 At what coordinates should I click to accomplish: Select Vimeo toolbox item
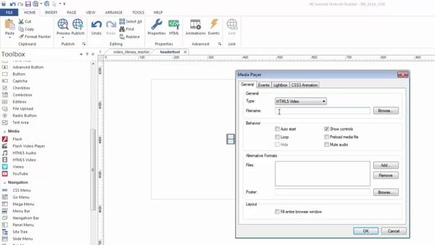18,167
